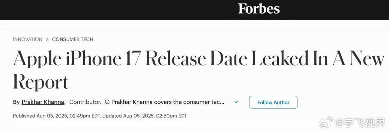This screenshot has width=389, height=132.
Task: Click the headline words "Release Date"
Action: point(197,57)
